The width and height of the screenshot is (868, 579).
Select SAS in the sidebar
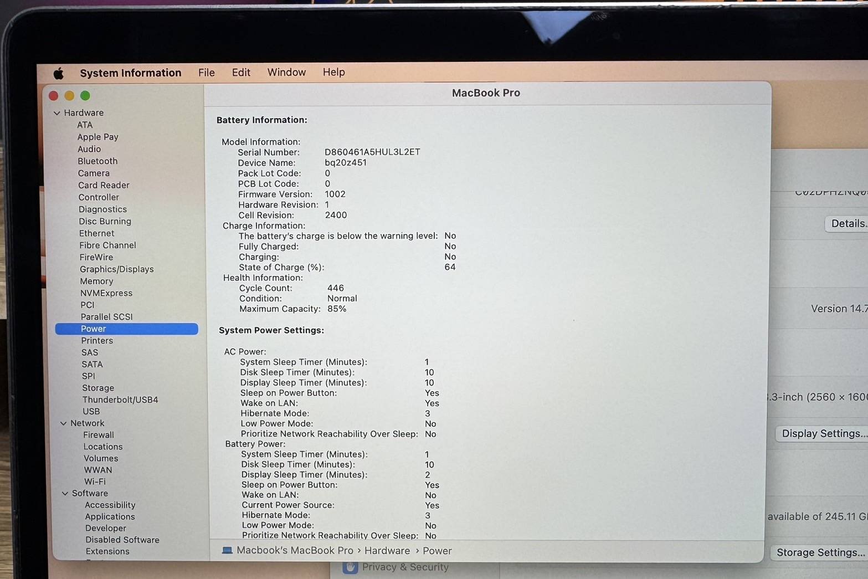[90, 352]
